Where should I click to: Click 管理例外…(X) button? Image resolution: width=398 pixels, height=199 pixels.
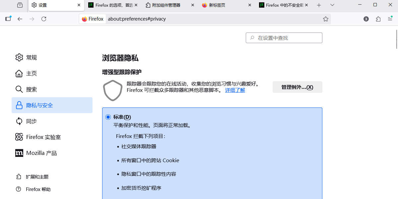297,87
